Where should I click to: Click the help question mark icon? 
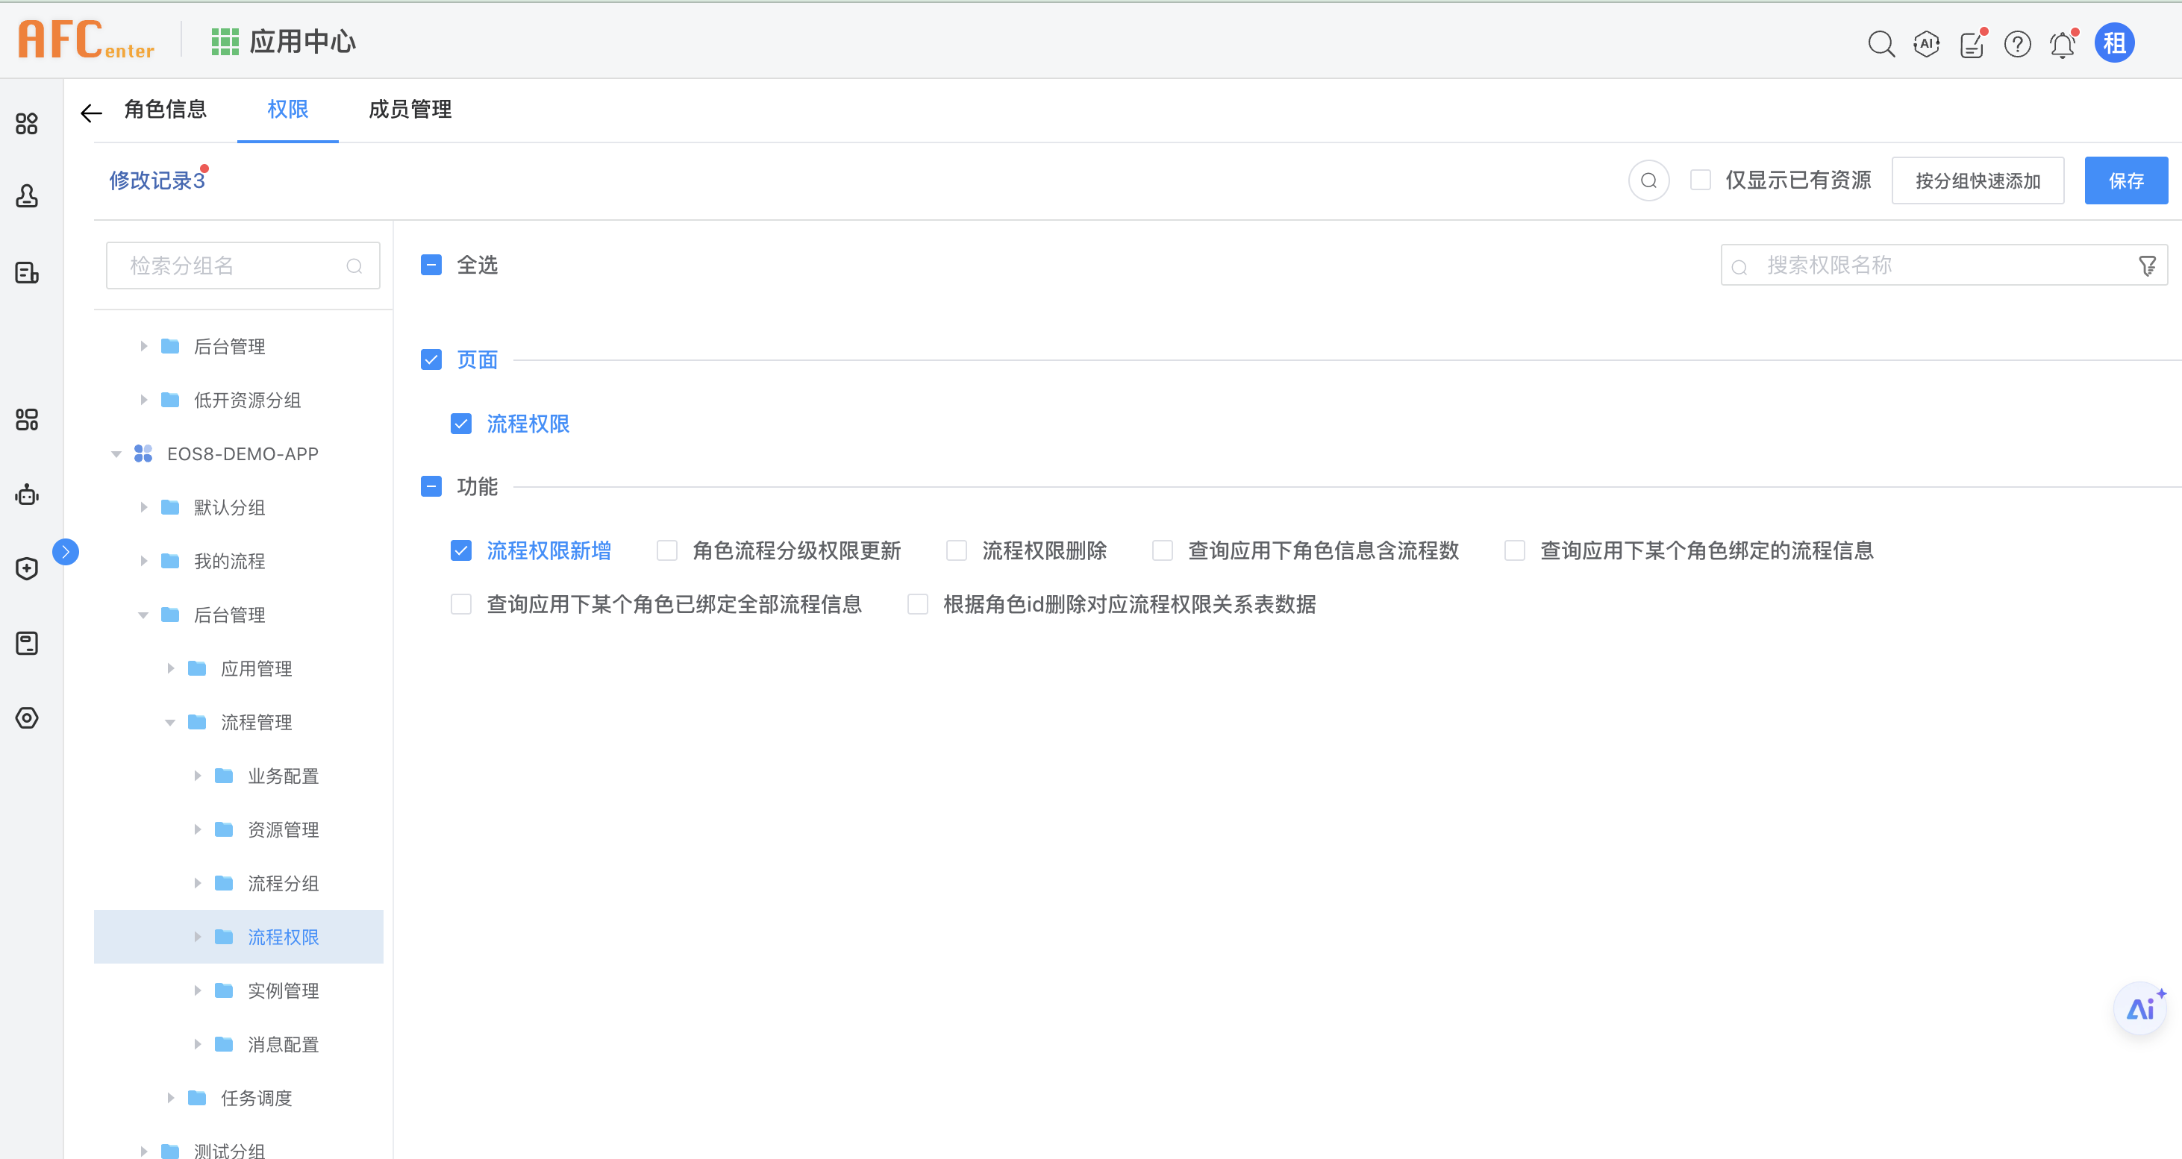pos(2017,44)
